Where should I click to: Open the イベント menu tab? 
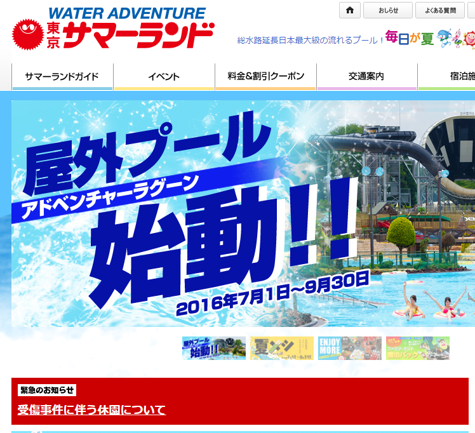tap(164, 77)
